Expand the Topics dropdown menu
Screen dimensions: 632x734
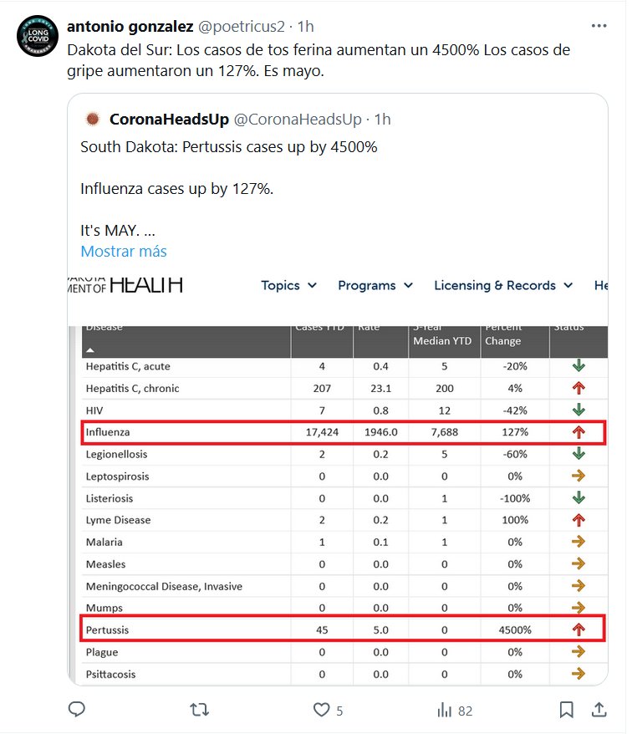point(288,285)
